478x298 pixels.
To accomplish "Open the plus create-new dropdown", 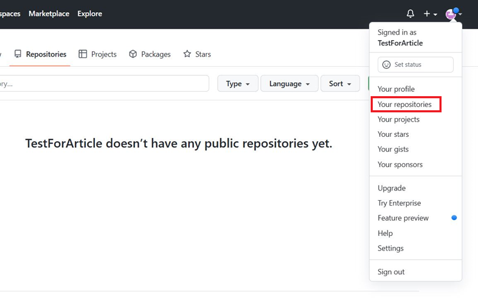I will [x=430, y=14].
